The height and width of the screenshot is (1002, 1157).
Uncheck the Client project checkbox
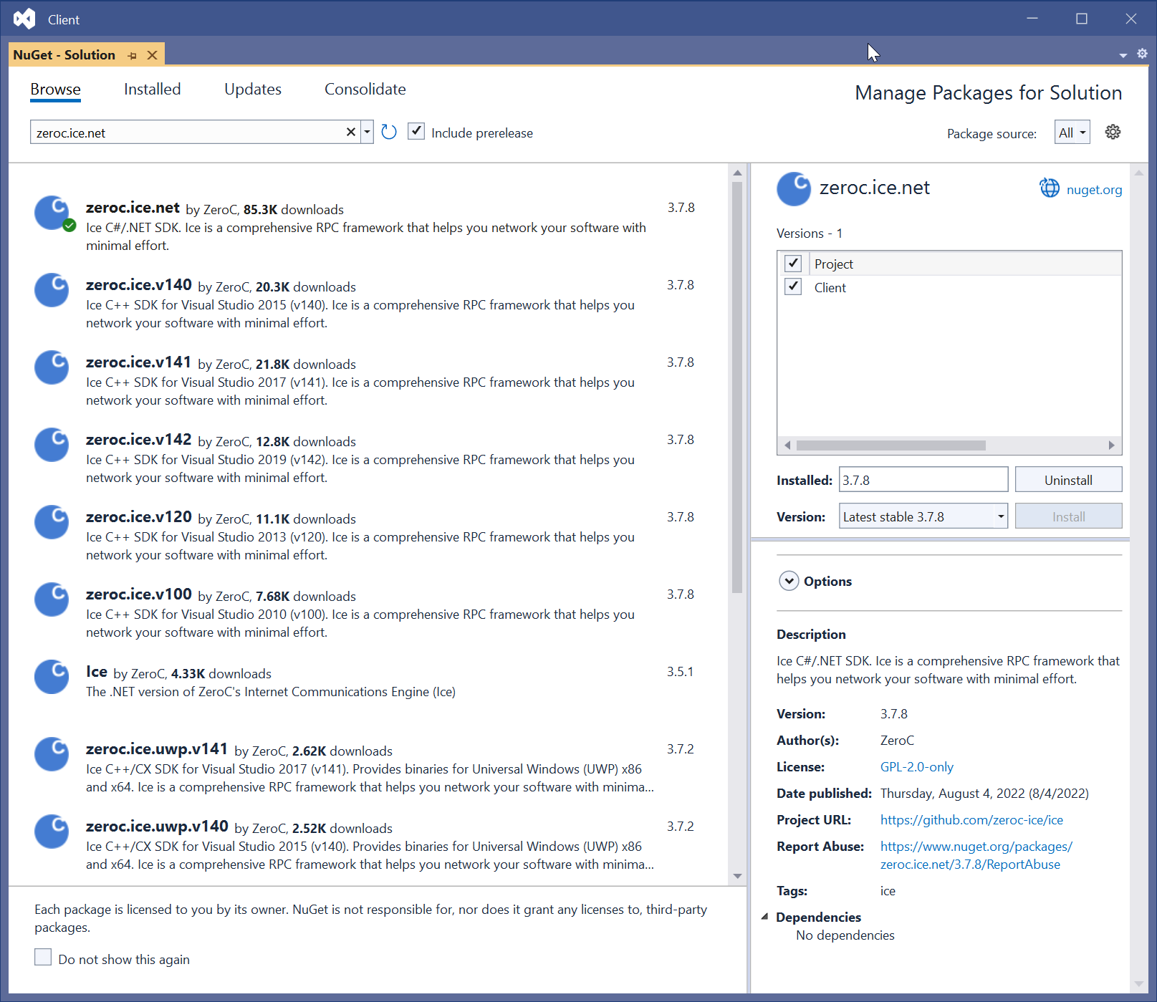(x=793, y=287)
